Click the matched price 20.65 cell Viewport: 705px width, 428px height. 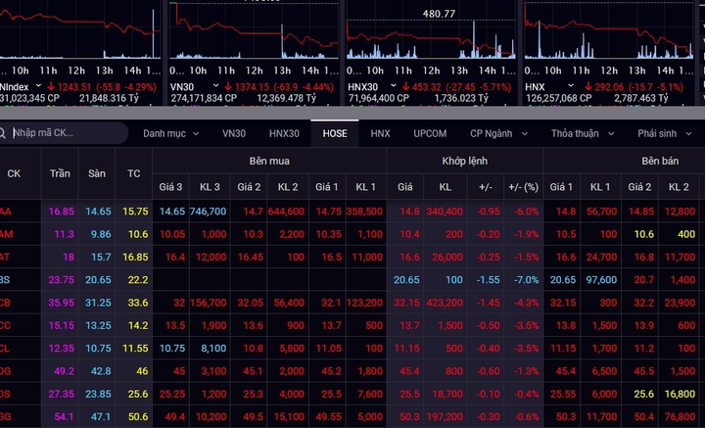click(405, 279)
